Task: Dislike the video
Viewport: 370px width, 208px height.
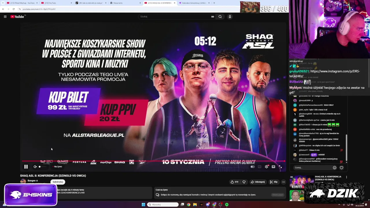Action: 244,182
